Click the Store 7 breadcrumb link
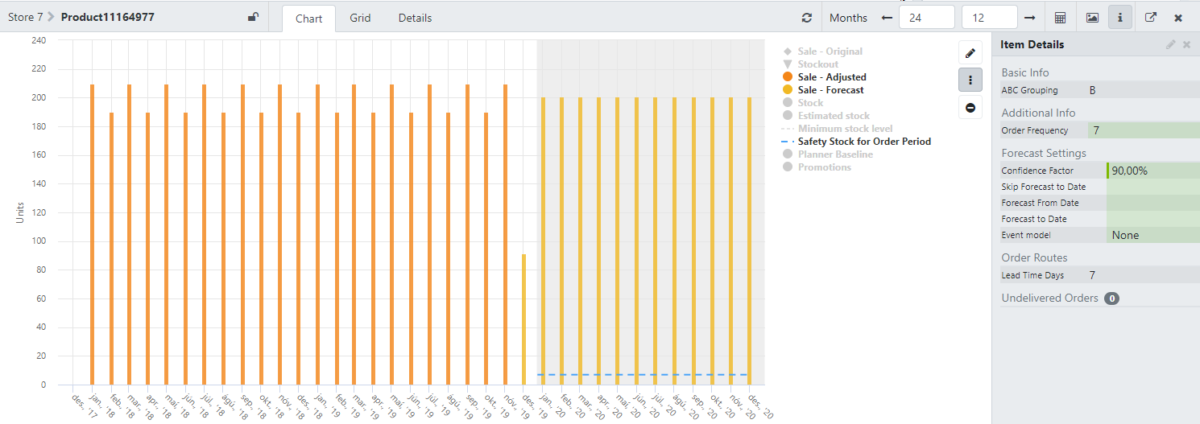 tap(25, 17)
